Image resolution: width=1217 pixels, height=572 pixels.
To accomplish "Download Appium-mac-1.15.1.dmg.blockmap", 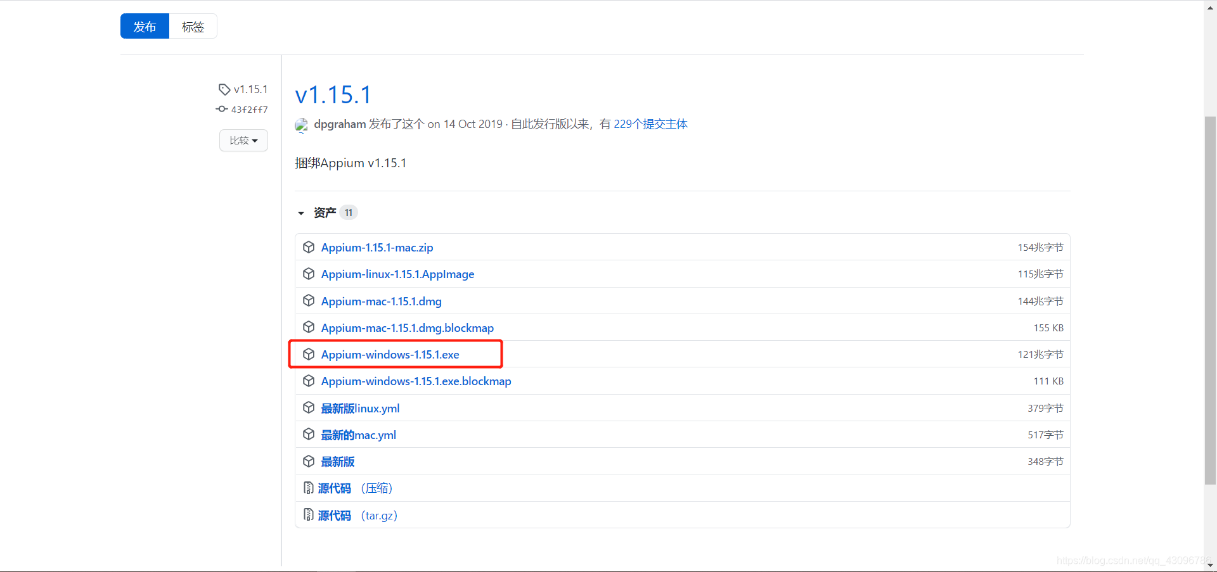I will pyautogui.click(x=407, y=328).
